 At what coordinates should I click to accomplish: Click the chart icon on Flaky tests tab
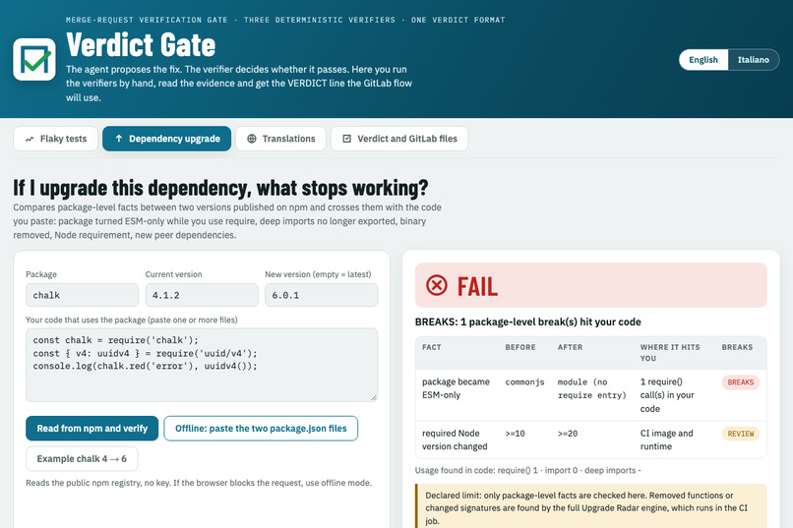30,139
